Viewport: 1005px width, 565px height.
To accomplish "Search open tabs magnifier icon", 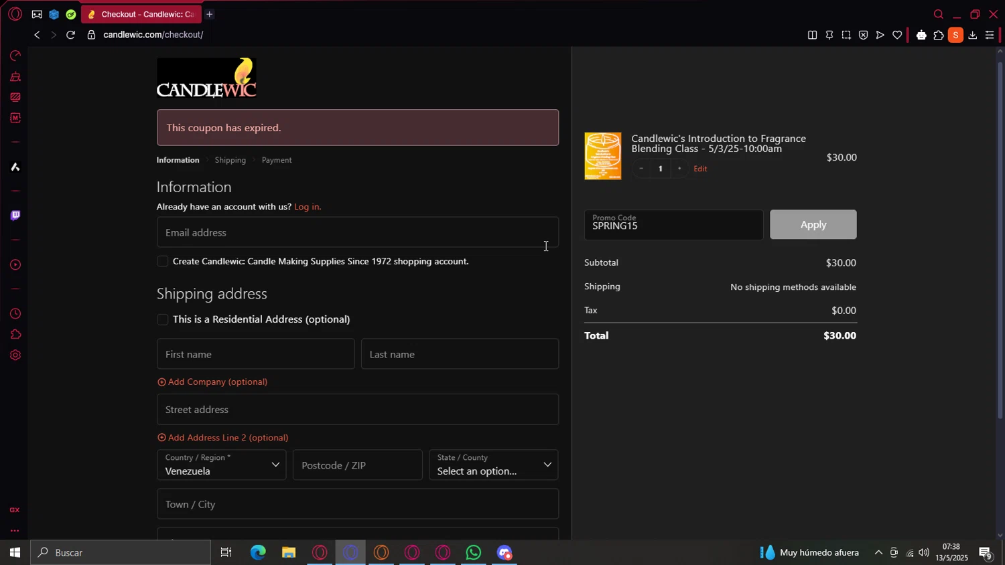I will coord(938,14).
